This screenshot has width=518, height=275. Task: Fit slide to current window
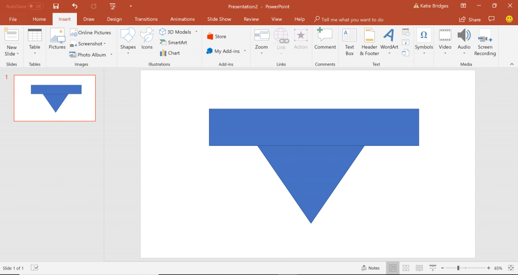pos(511,268)
